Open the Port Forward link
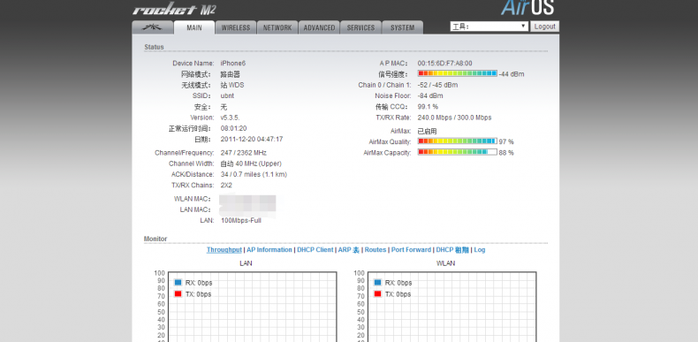 pos(411,250)
